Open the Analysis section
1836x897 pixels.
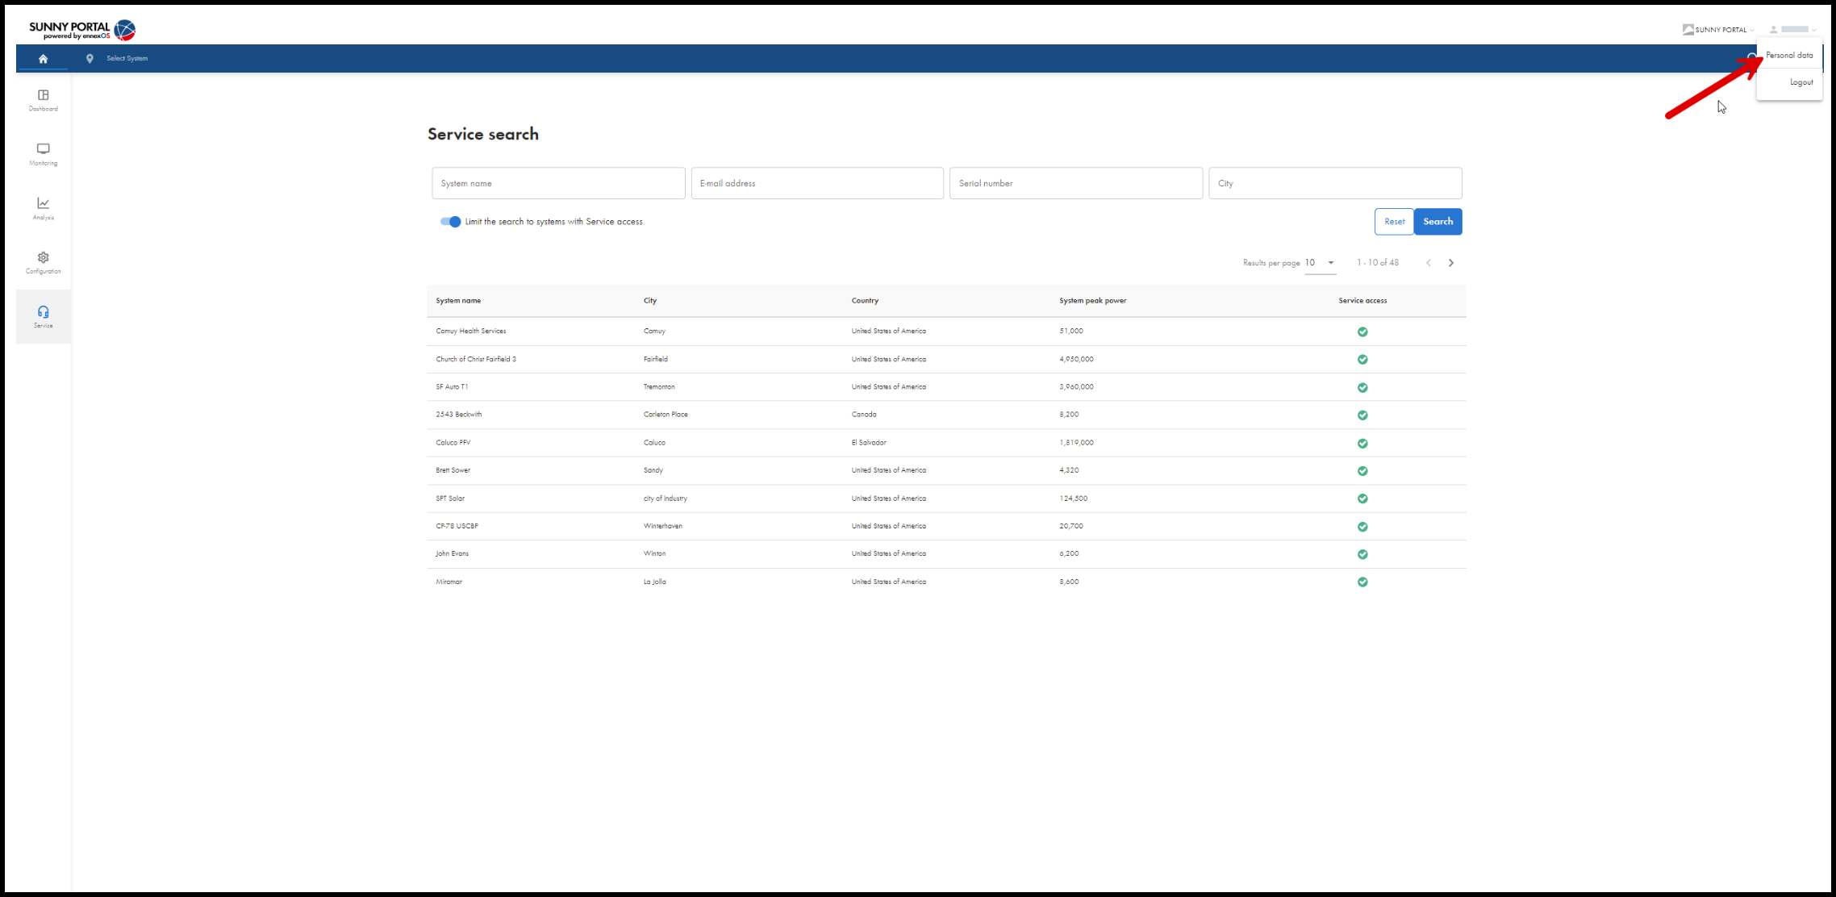43,208
